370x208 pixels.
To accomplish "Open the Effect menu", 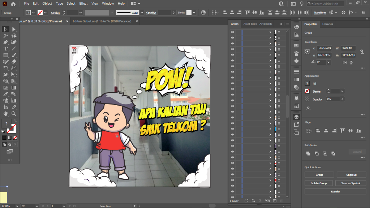I will pos(83,4).
